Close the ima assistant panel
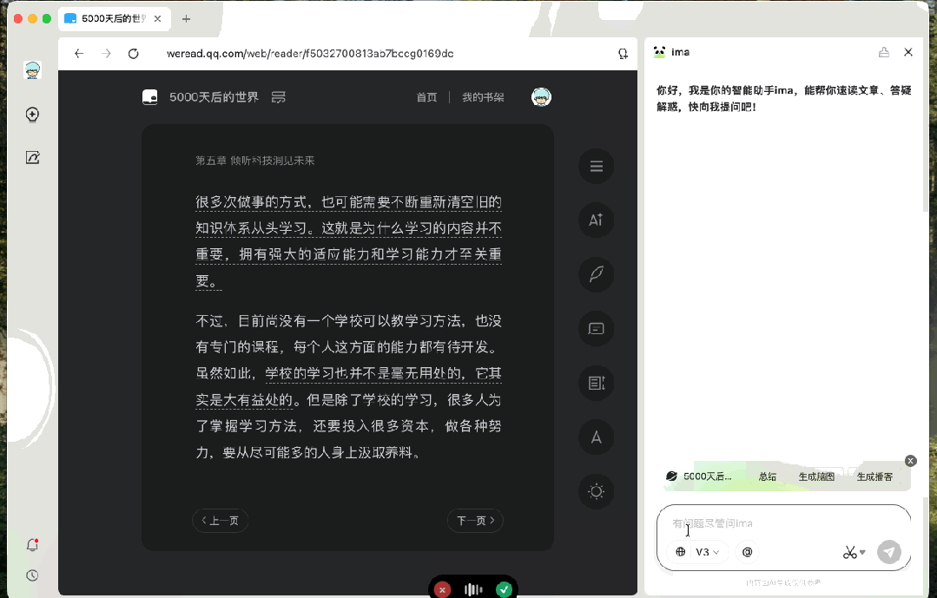This screenshot has width=937, height=598. pos(908,52)
